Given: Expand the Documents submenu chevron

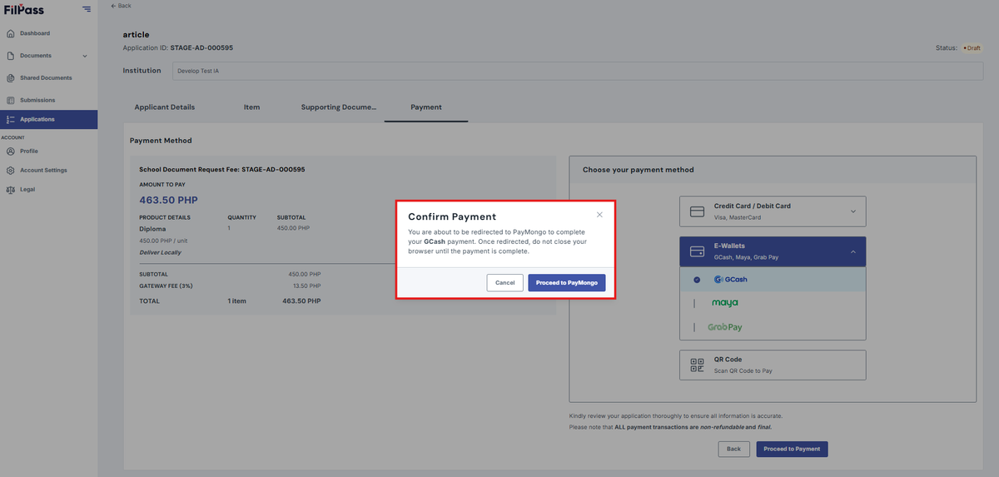Looking at the screenshot, I should (x=85, y=56).
